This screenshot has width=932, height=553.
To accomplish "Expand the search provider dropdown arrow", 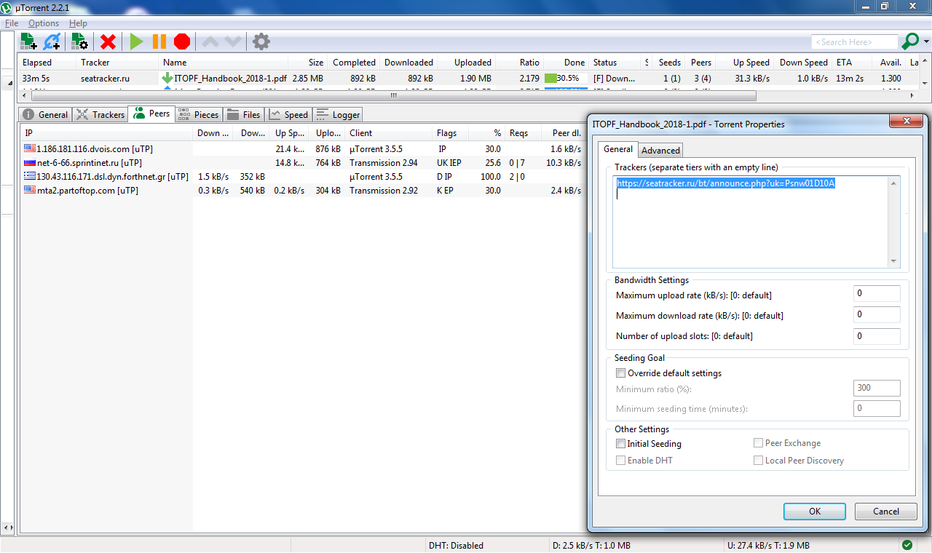I will click(x=926, y=42).
